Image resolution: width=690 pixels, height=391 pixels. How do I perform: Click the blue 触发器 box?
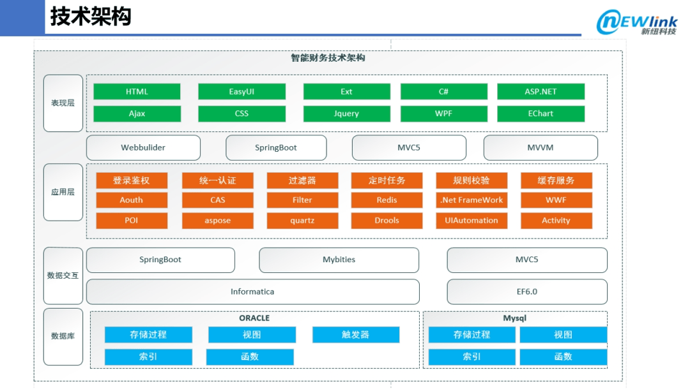(x=356, y=335)
